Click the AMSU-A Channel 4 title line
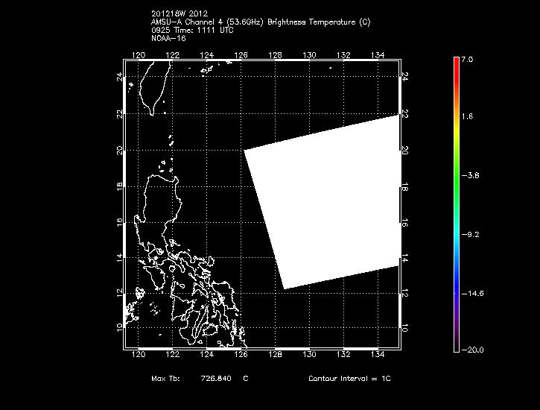This screenshot has height=410, width=540. coord(259,22)
